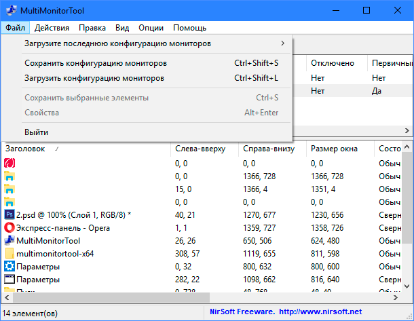Image resolution: width=414 pixels, height=321 pixels.
Task: Click the MultiMonitorTool icon in window list
Action: (10, 240)
